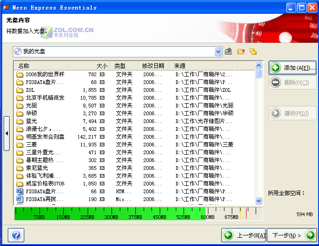319x246 pixels.
Task: Select the PIODATA盘片 HTM document icon
Action: tap(20, 191)
